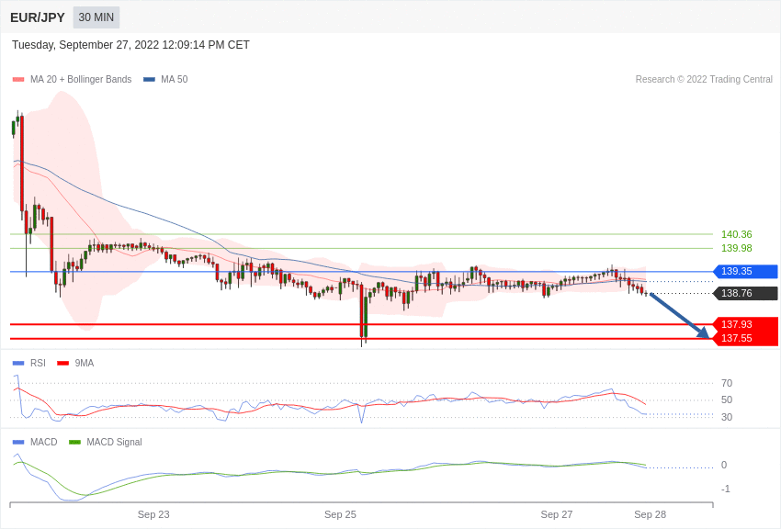The image size is (781, 529).
Task: Select the blue 139.35 pivot label
Action: coord(745,271)
